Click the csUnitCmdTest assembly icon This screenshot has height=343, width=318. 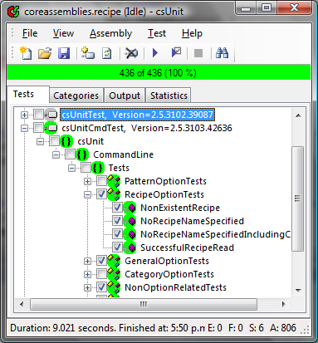51,128
